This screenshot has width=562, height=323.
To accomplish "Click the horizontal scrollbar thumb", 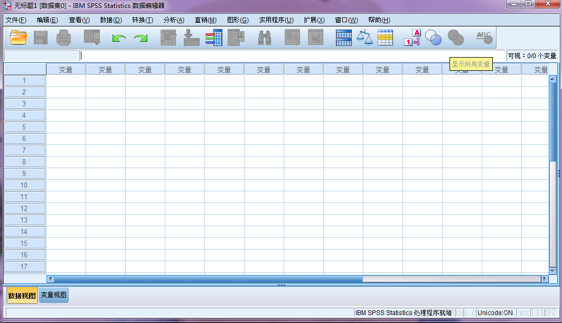I will (208, 279).
